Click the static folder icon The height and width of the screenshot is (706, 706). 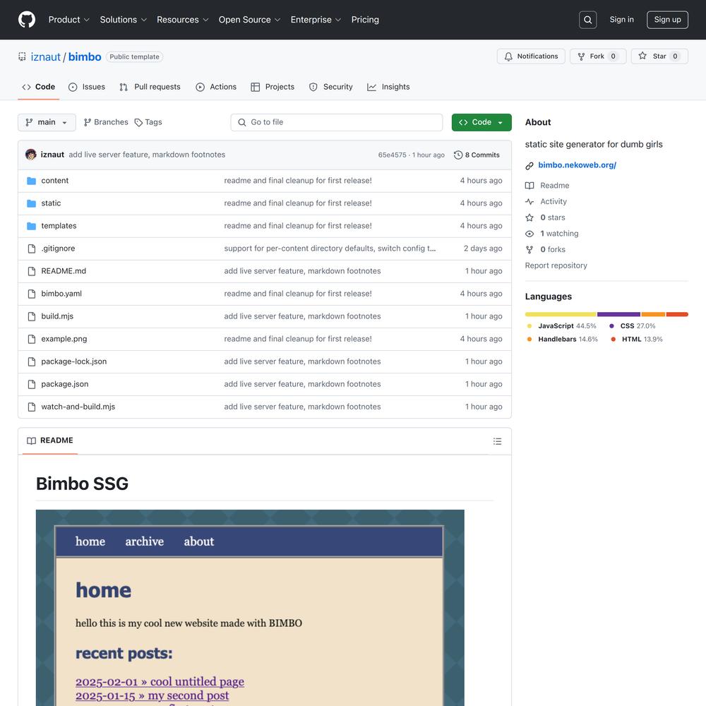(32, 203)
